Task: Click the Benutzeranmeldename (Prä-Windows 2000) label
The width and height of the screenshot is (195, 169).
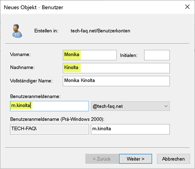Action: pyautogui.click(x=57, y=119)
